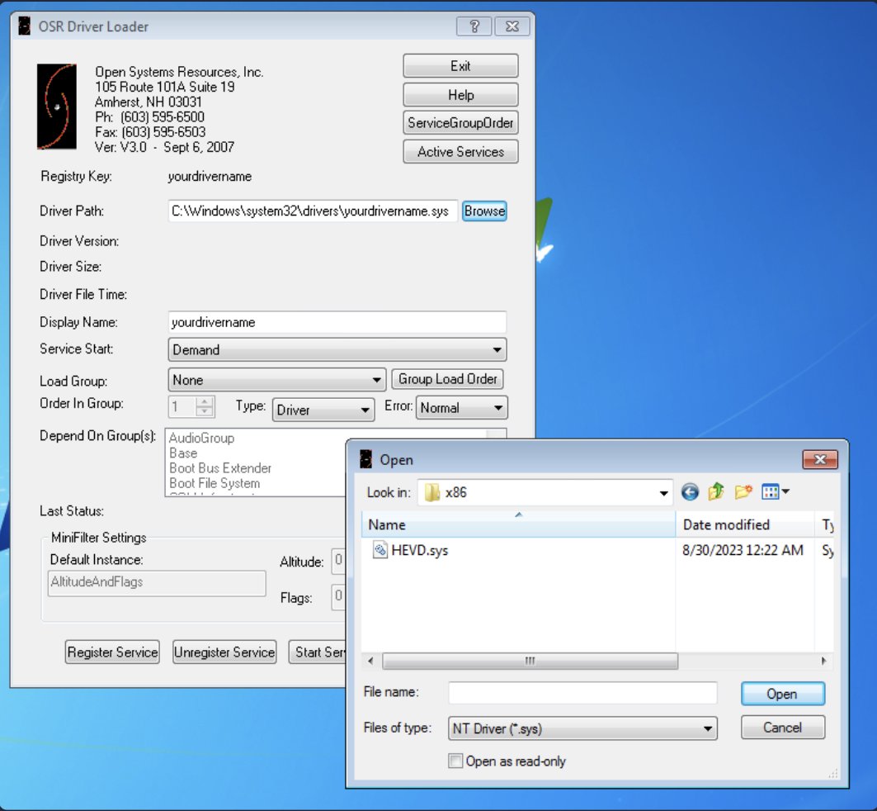
Task: Click the Display Name text field
Action: (x=337, y=322)
